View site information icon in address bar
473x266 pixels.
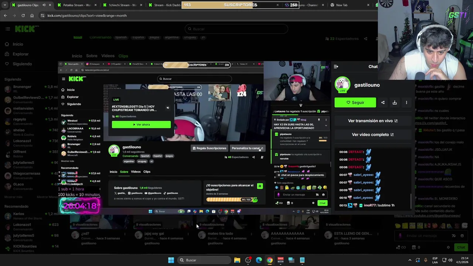pos(42,16)
